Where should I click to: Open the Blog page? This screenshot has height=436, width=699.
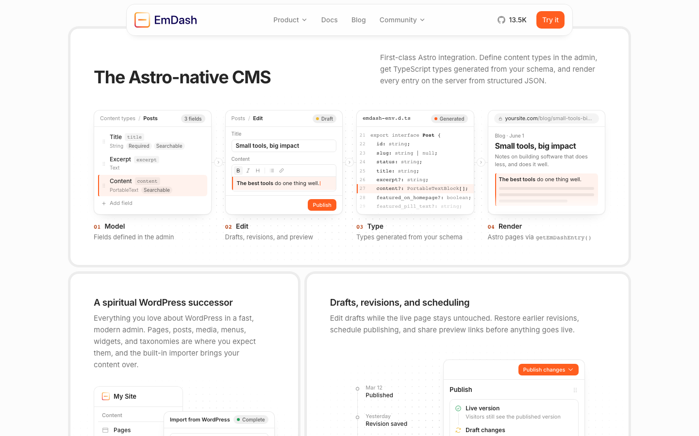359,20
